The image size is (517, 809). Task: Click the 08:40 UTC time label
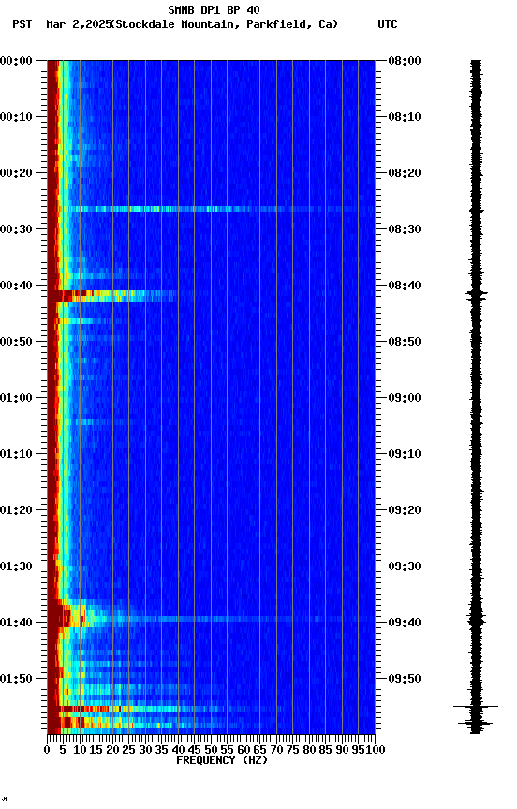click(405, 286)
